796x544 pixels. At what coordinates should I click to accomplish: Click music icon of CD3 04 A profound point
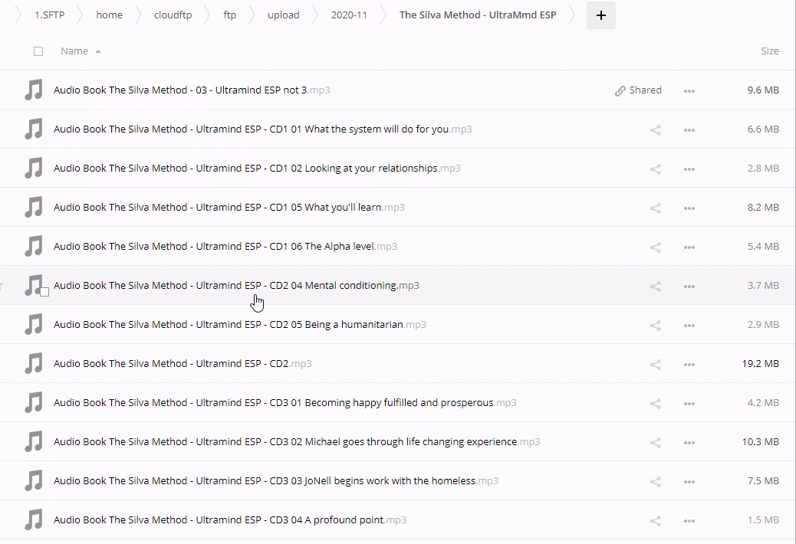click(x=34, y=520)
